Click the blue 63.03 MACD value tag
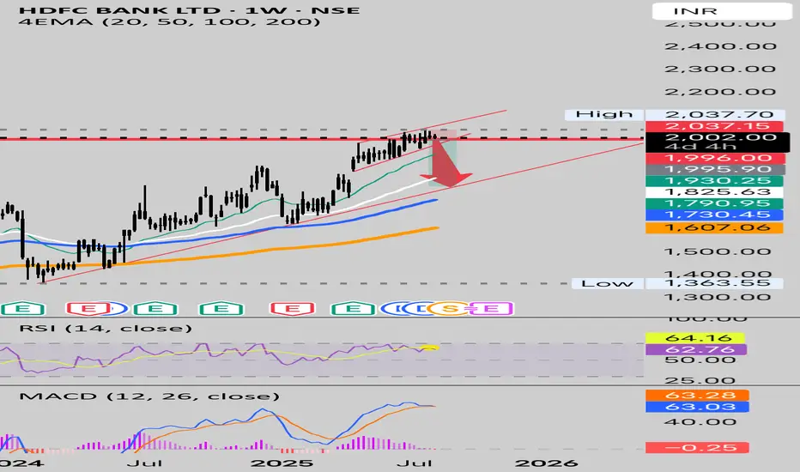This screenshot has width=800, height=472. [x=697, y=407]
